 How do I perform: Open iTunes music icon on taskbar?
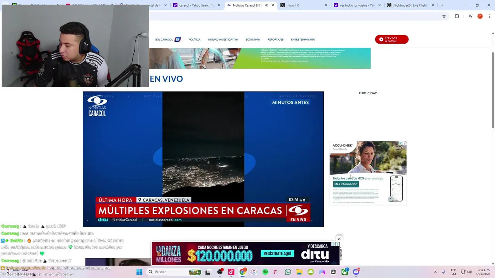[x=254, y=272]
